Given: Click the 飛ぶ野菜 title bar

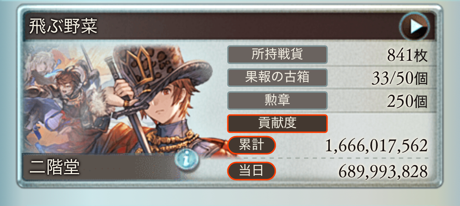Looking at the screenshot, I should pyautogui.click(x=229, y=27).
